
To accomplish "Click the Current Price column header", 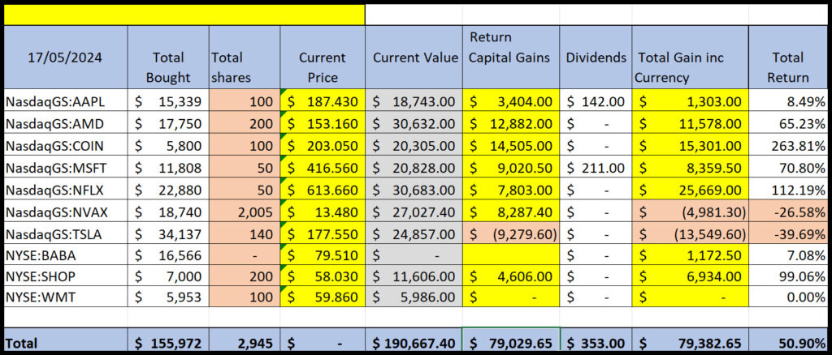I will [x=322, y=57].
